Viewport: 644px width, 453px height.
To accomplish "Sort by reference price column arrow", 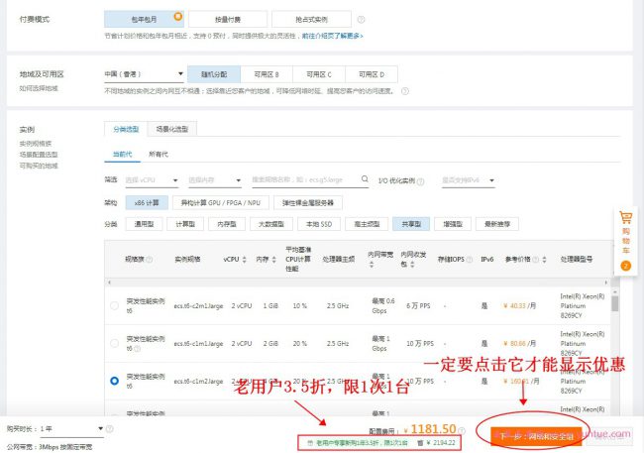I will tap(547, 259).
